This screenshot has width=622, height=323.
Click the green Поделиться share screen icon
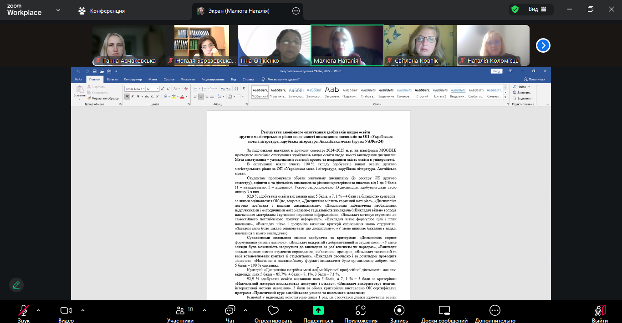coord(318,311)
